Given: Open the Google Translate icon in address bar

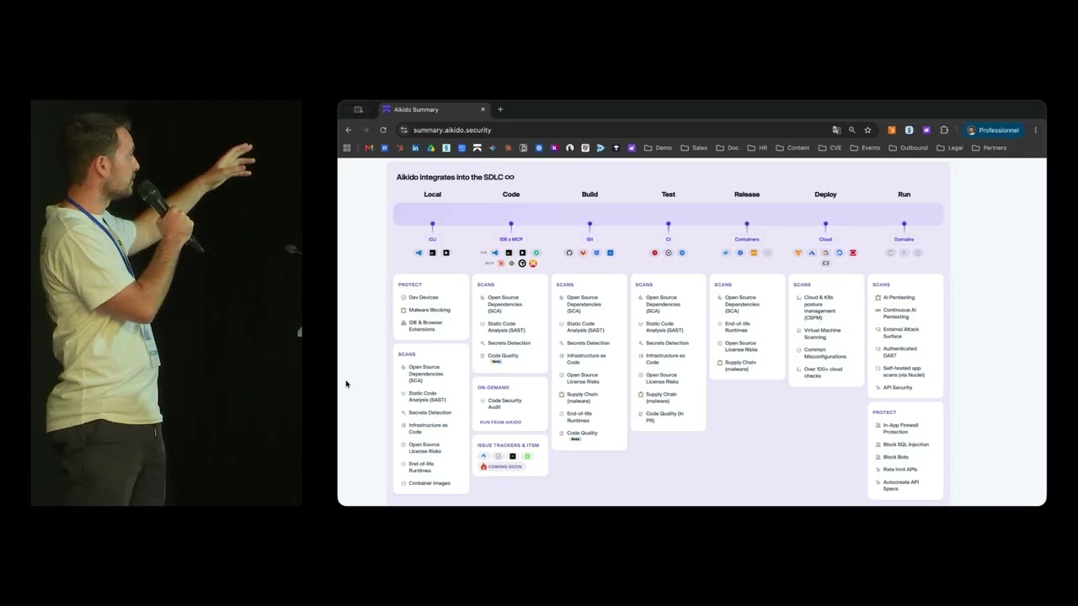Looking at the screenshot, I should point(836,130).
